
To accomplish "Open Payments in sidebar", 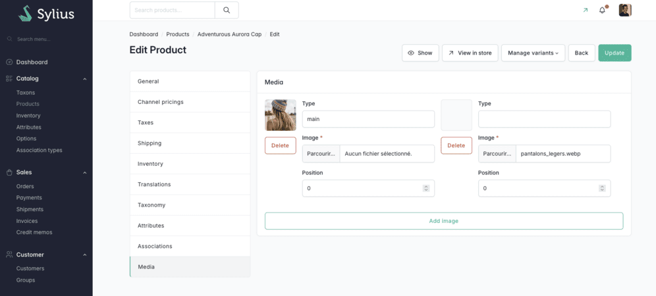I will tap(29, 197).
